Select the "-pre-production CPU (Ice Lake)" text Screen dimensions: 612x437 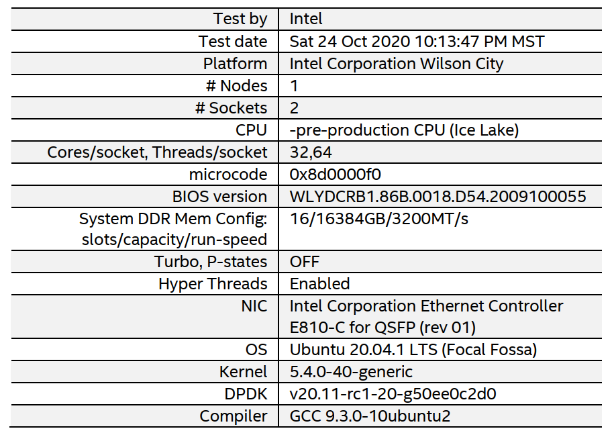pos(404,130)
